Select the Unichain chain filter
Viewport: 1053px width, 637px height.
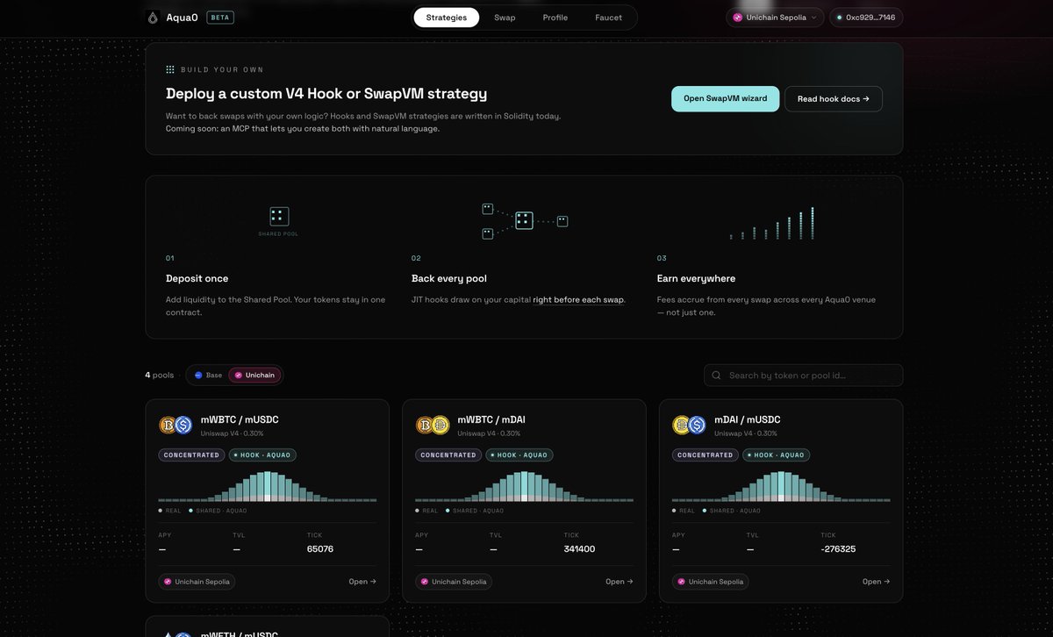[254, 376]
